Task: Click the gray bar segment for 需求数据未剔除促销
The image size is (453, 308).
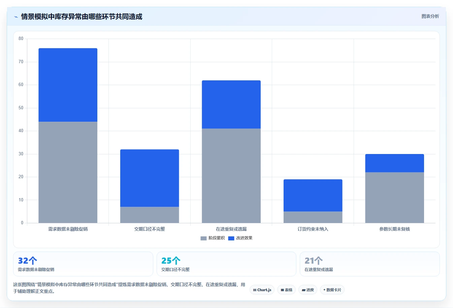Action: (x=68, y=172)
